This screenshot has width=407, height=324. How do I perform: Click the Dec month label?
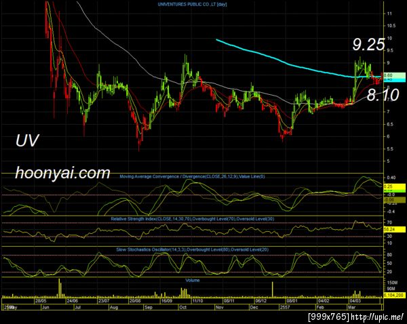(254, 308)
